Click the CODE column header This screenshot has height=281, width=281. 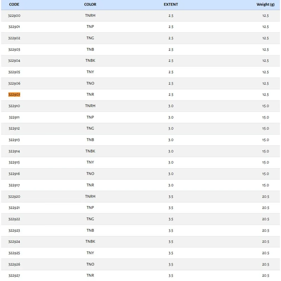pos(14,4)
